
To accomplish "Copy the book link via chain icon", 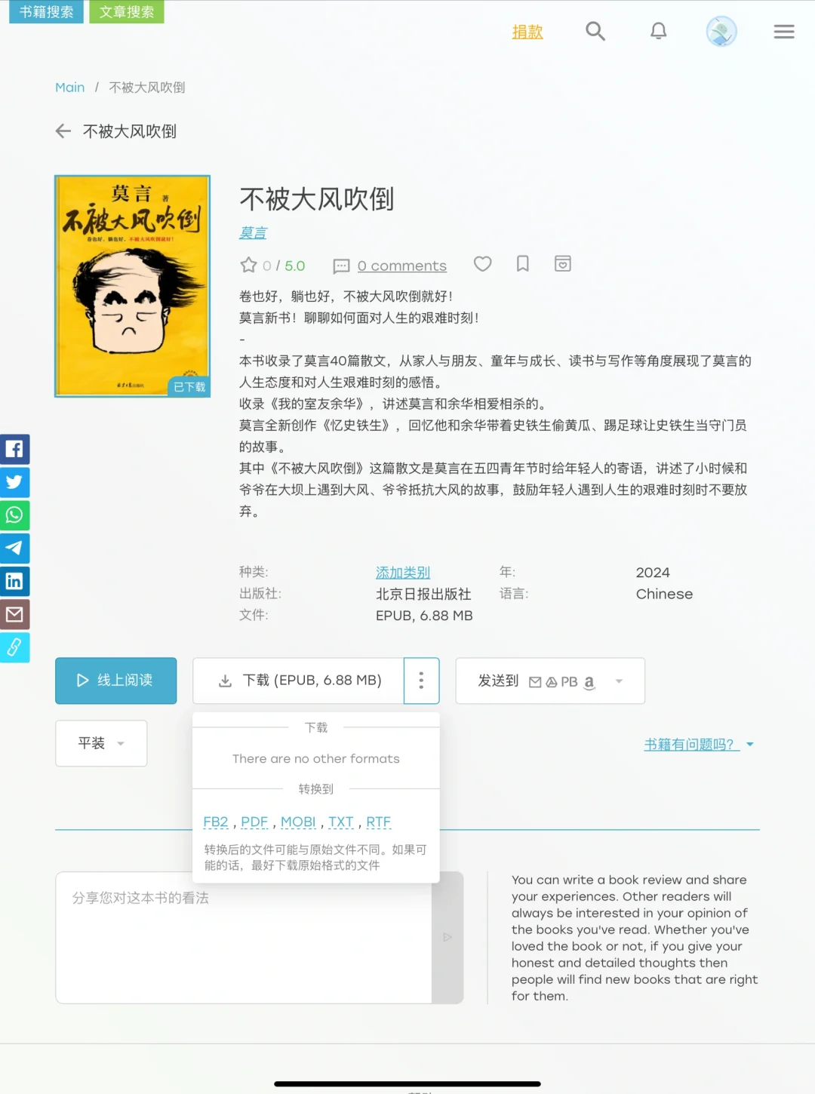I will pos(14,647).
